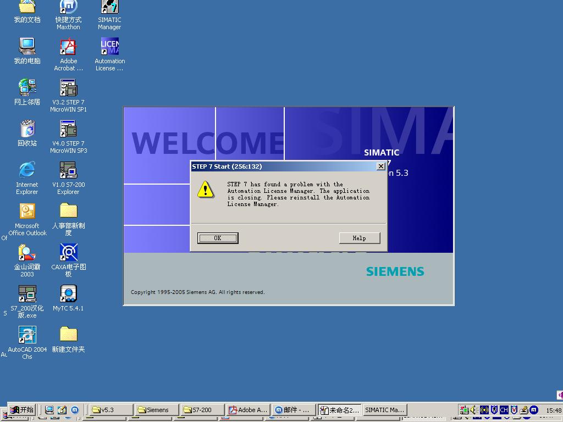Viewport: 563px width, 422px height.
Task: Select the 人事部新制度 folder icon
Action: (68, 220)
